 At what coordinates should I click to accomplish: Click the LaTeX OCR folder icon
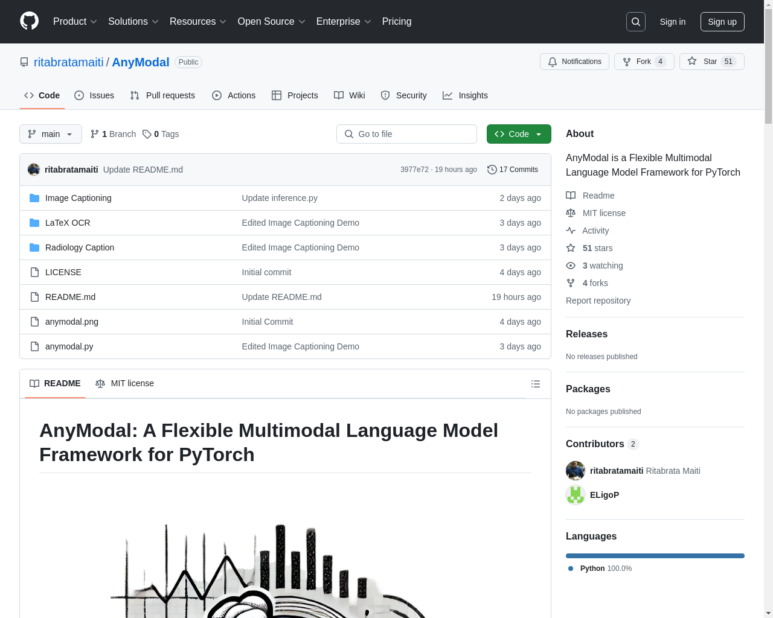coord(34,223)
